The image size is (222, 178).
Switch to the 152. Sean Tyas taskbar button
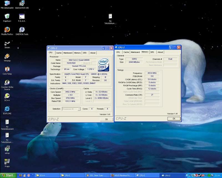coord(97,175)
